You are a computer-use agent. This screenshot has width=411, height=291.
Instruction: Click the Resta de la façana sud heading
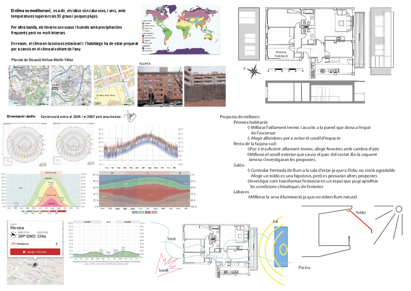click(255, 144)
